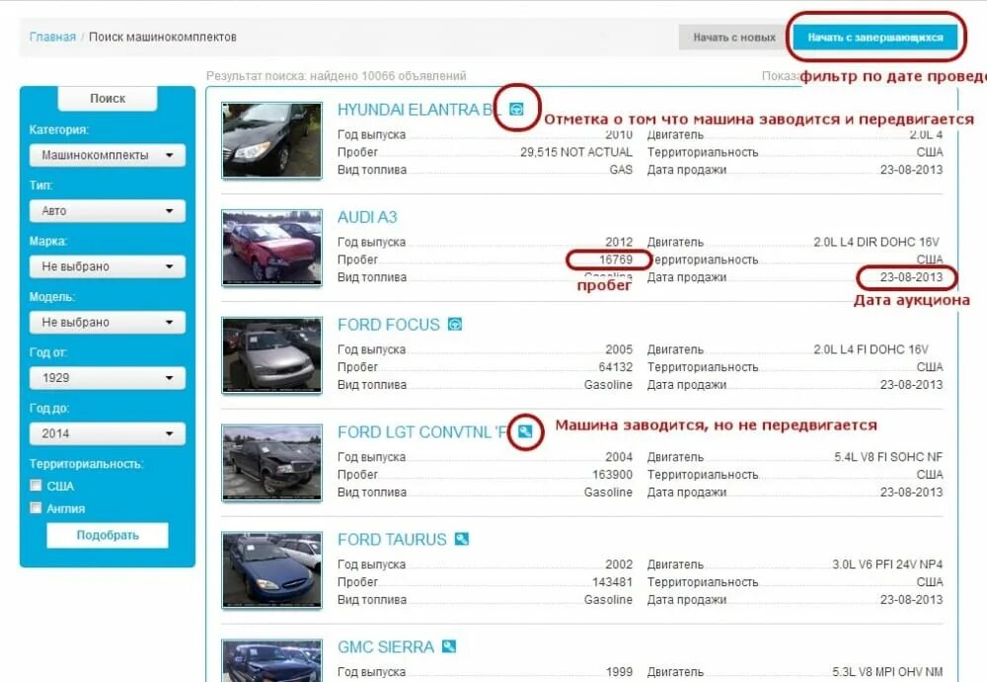987x682 pixels.
Task: Click the Audi A3 sale date 23-08-2013
Action: 911,277
